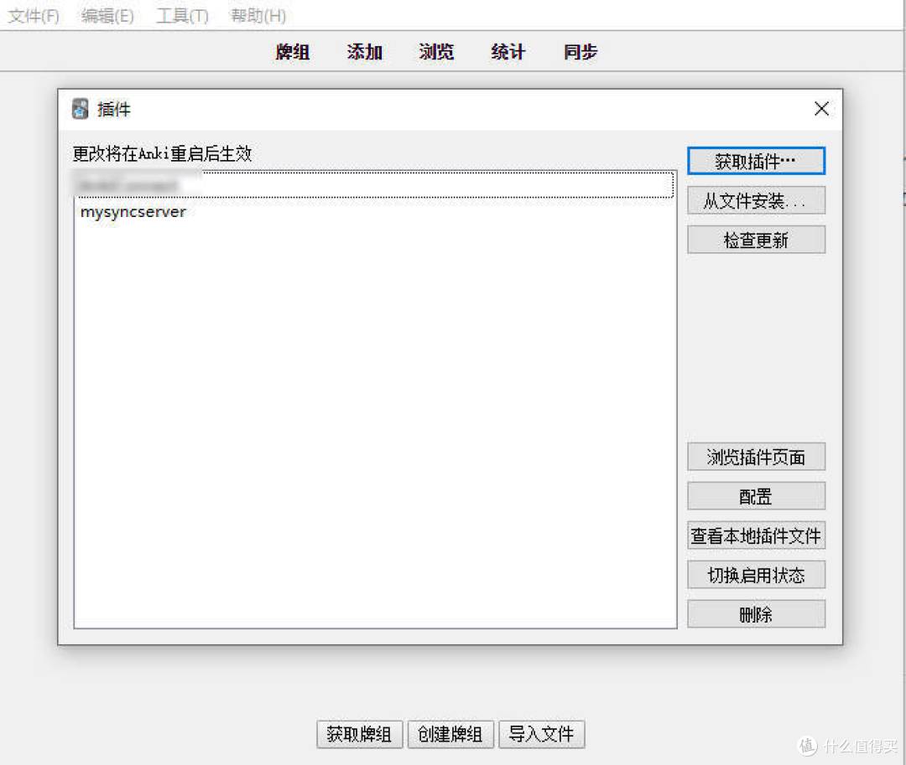The image size is (906, 765).
Task: Switch to 牌组 (Decks) view
Action: [x=292, y=52]
